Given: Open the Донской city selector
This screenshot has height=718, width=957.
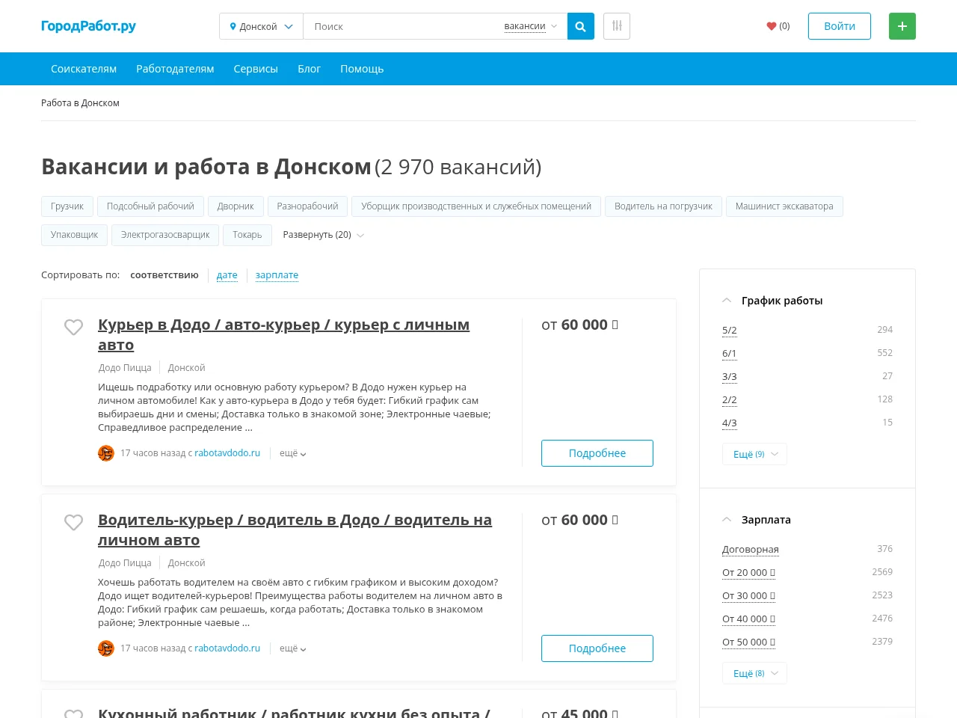Looking at the screenshot, I should pyautogui.click(x=261, y=26).
